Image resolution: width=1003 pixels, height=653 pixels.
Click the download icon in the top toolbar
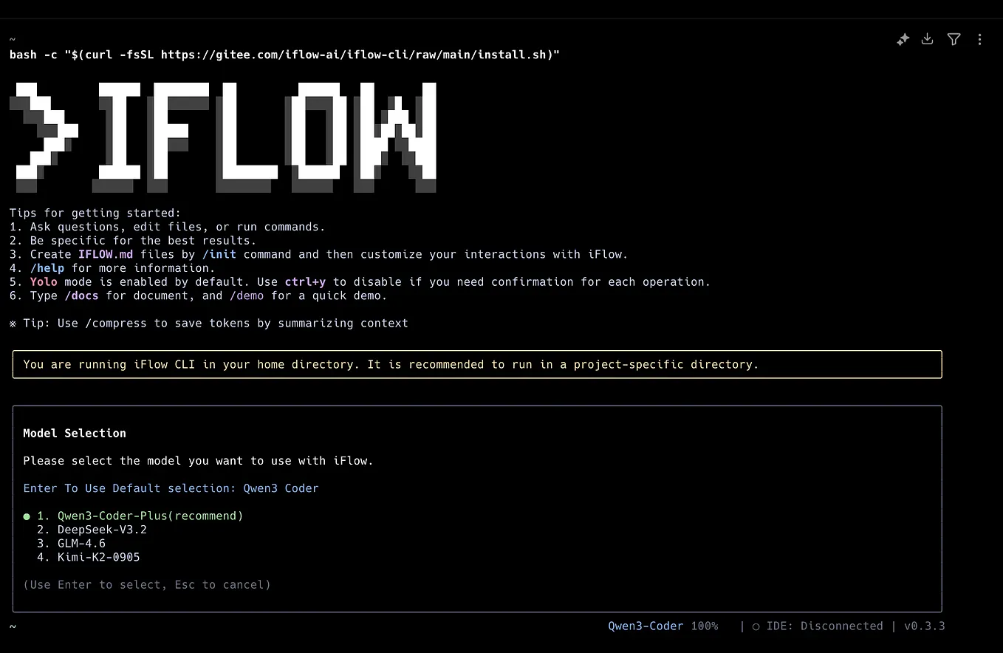(x=927, y=39)
